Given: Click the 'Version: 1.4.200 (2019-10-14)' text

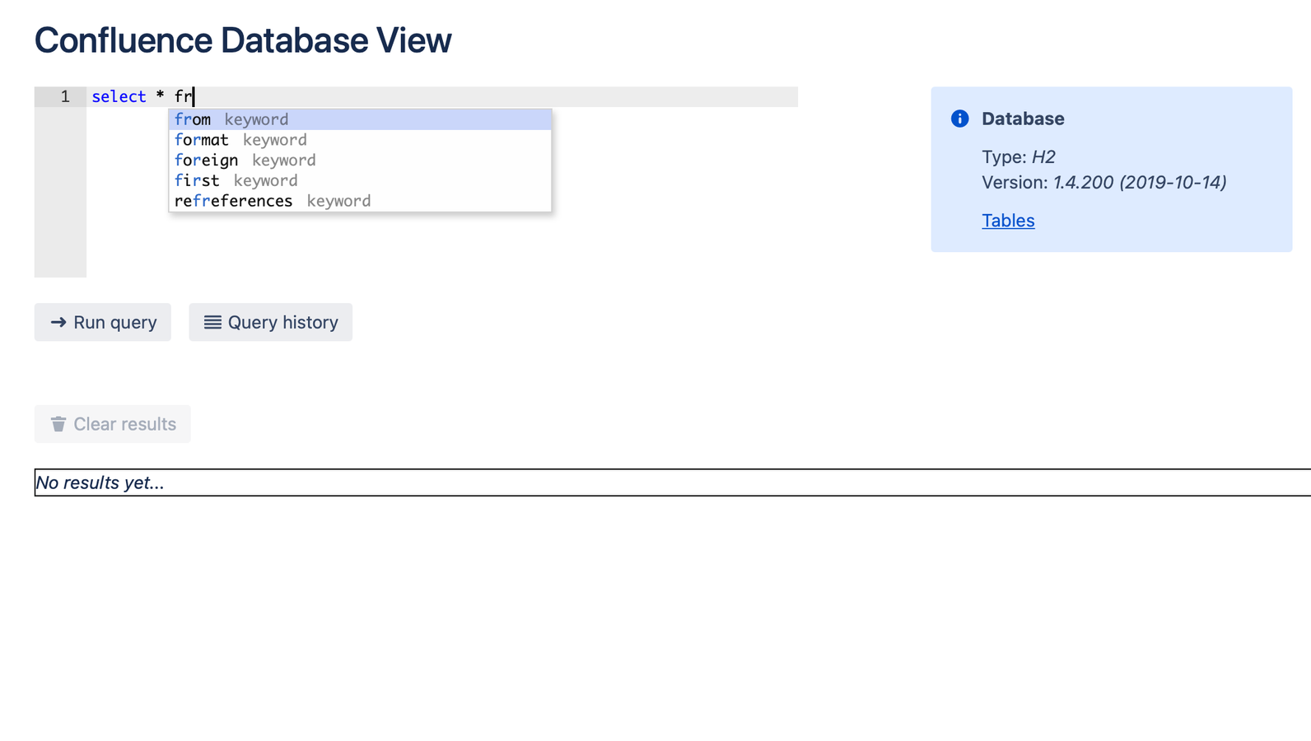Looking at the screenshot, I should tap(1104, 182).
